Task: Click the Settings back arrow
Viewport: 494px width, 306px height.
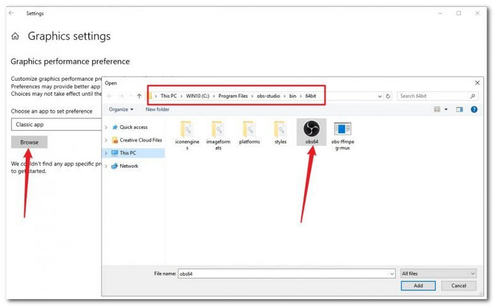Action: tap(11, 13)
